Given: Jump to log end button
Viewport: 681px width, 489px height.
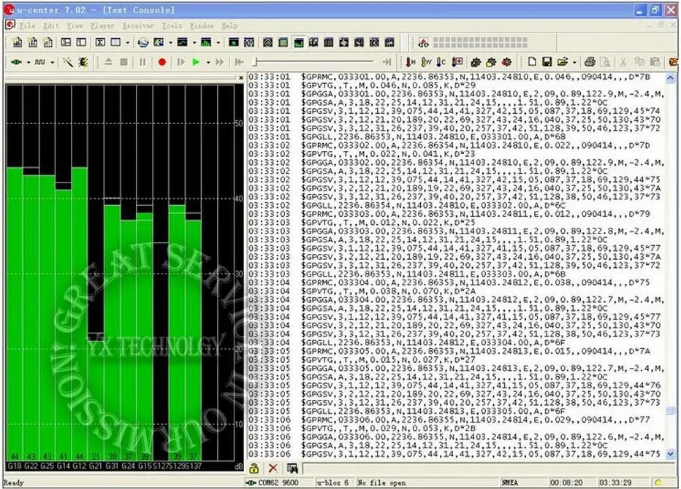Looking at the screenshot, I should pos(387,62).
